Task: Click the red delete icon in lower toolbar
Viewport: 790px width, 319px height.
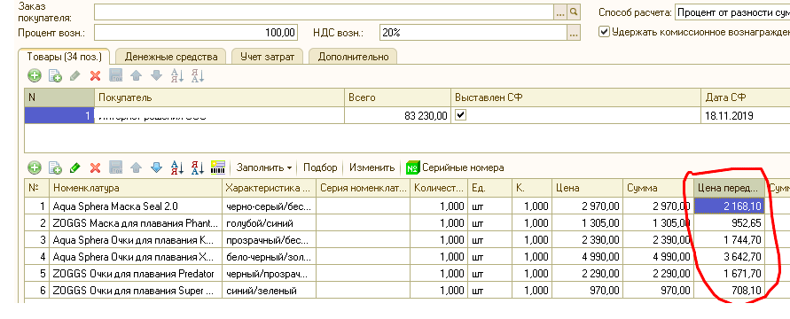Action: coord(95,167)
